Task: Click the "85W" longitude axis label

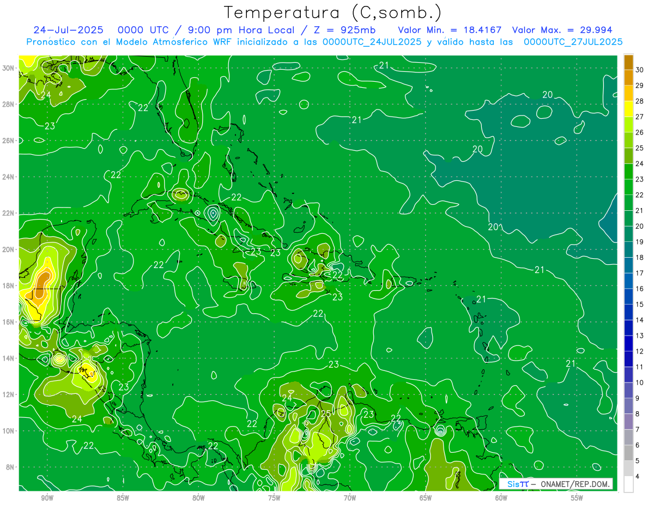Action: (123, 498)
